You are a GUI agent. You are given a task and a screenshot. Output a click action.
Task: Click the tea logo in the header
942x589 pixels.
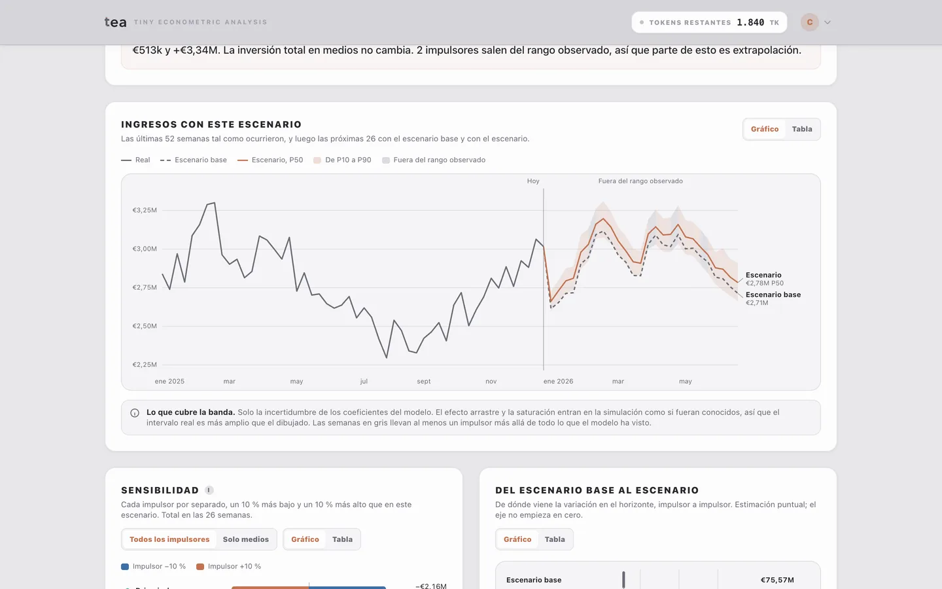[115, 22]
